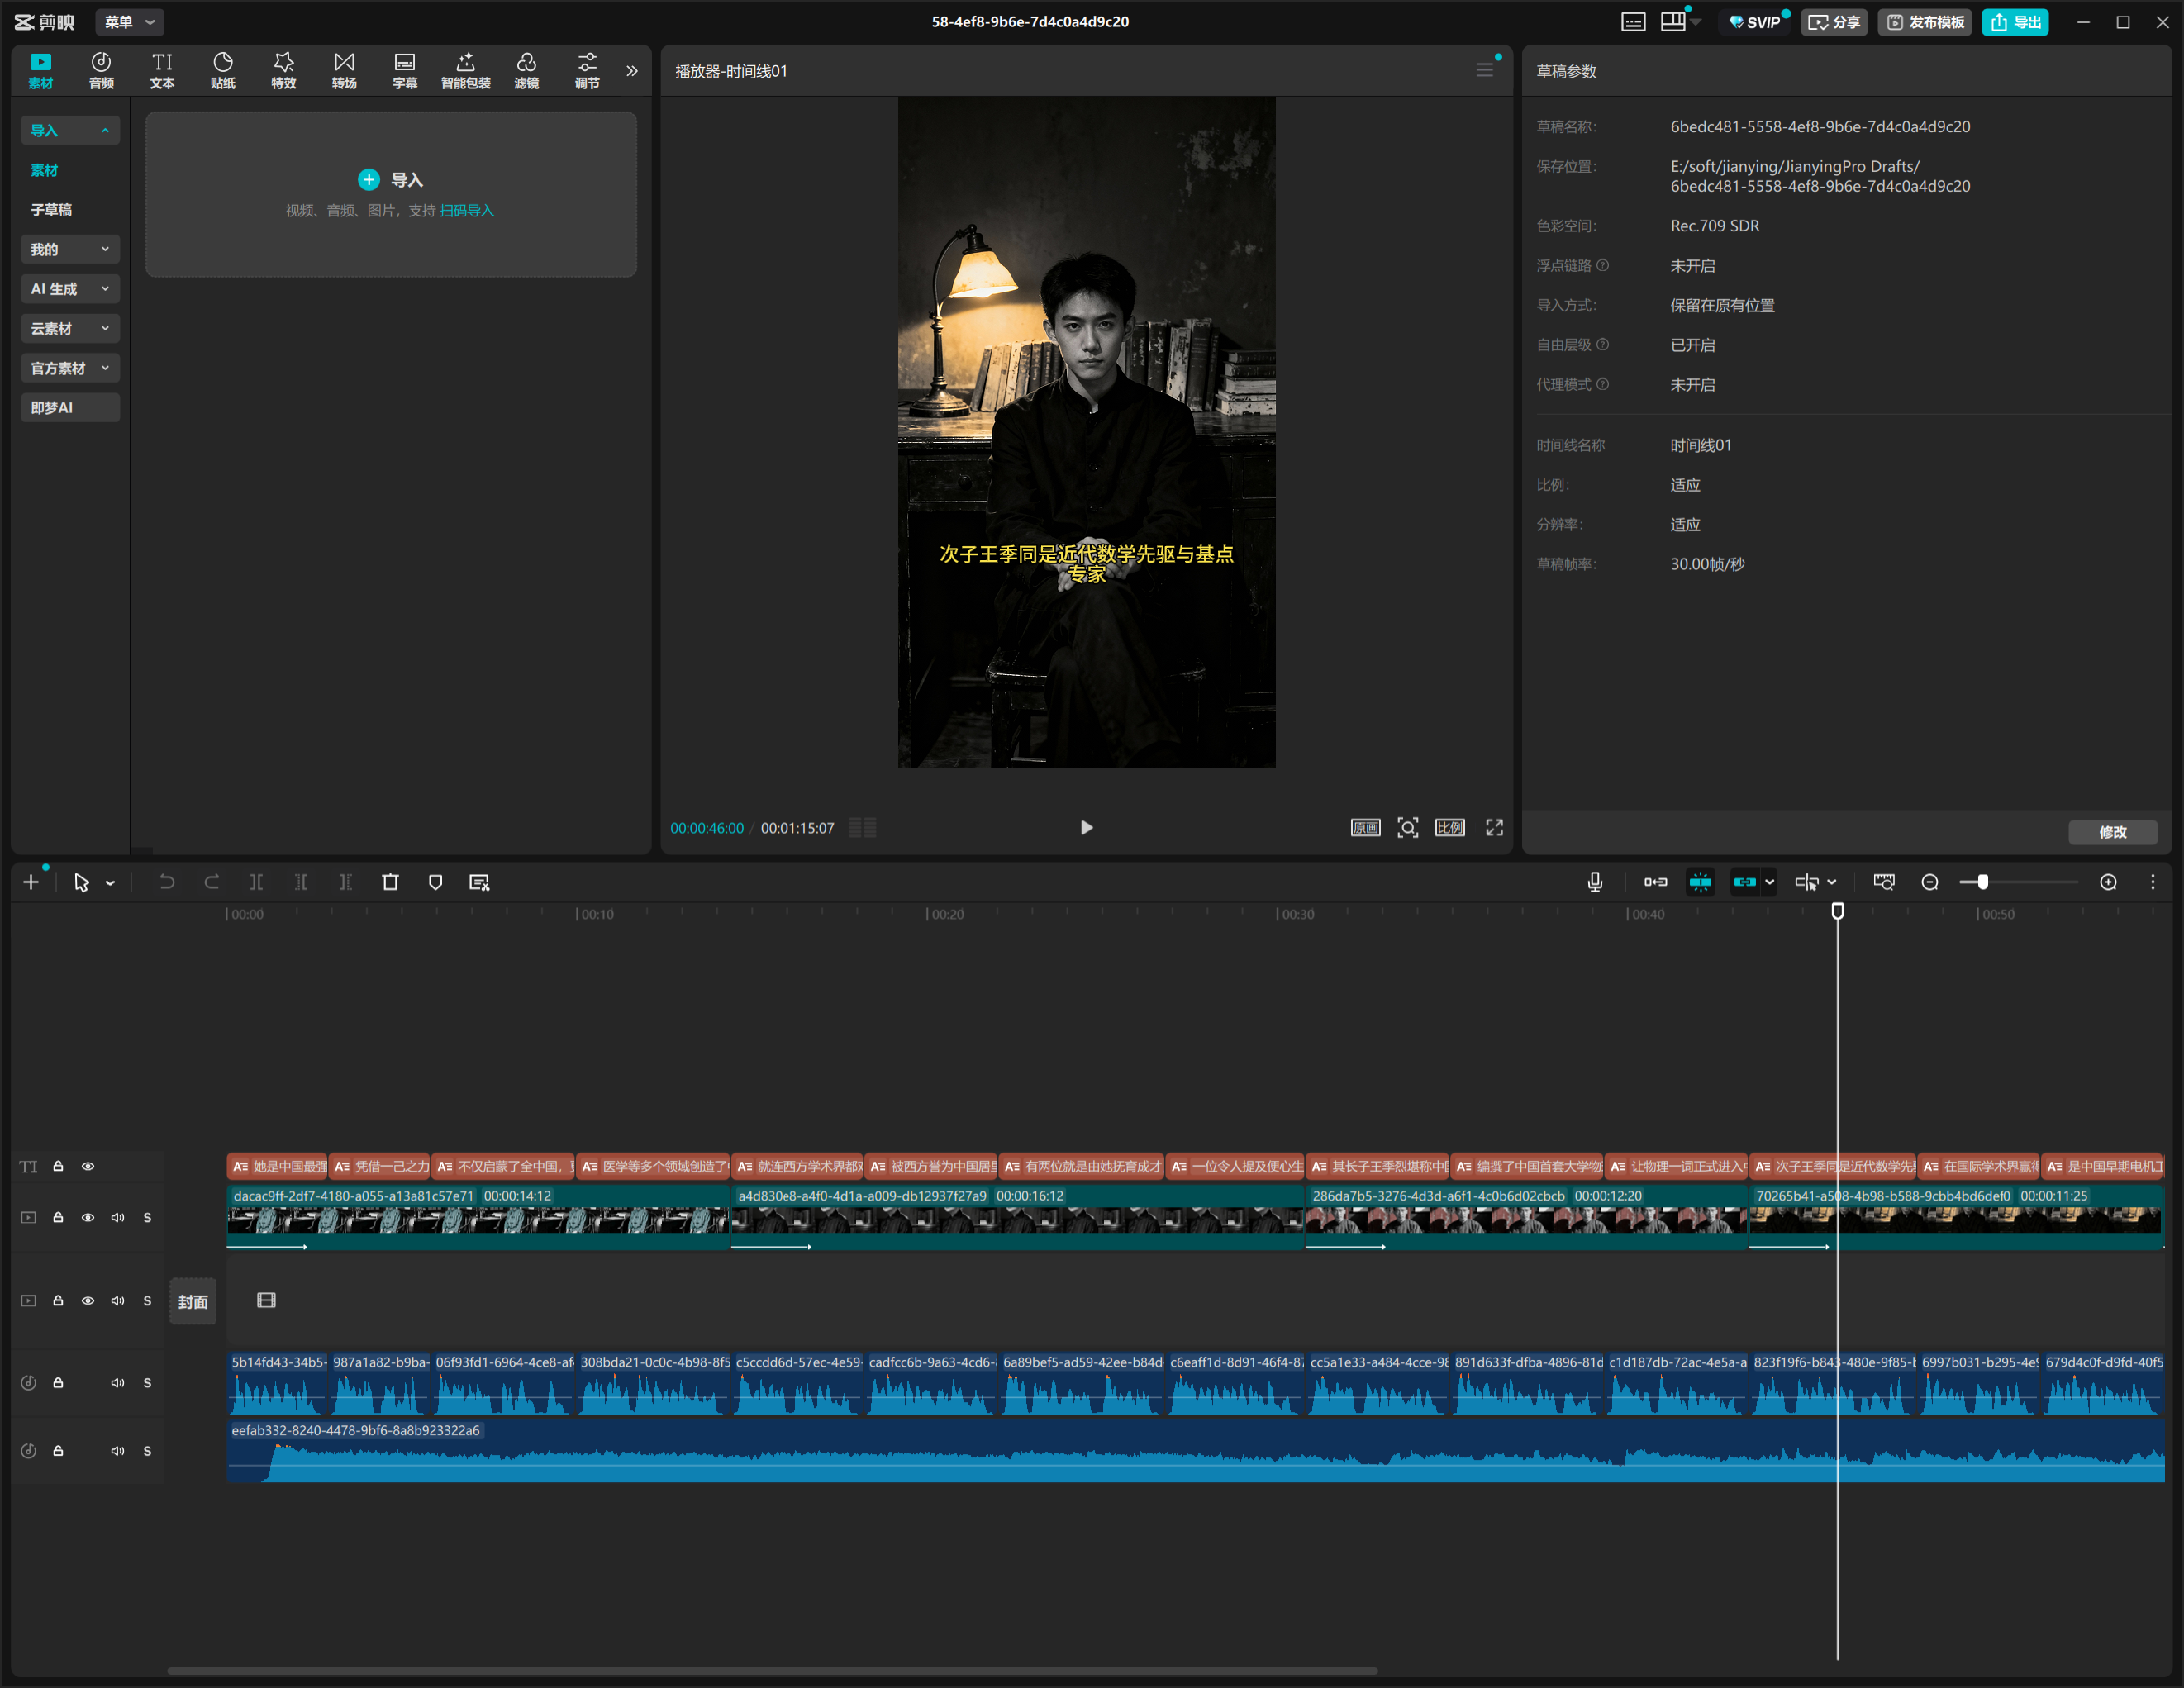
Task: Open the 菜单 dropdown
Action: 129,22
